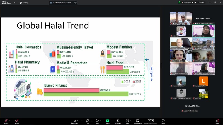Open the Apps menu
The height and width of the screenshot is (125, 223).
[x=127, y=121]
